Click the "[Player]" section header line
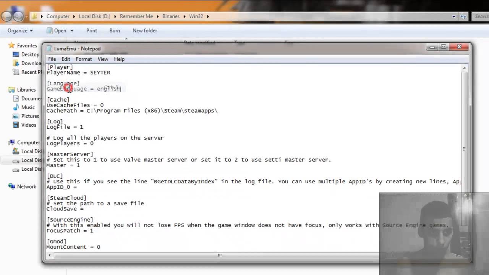 click(60, 67)
